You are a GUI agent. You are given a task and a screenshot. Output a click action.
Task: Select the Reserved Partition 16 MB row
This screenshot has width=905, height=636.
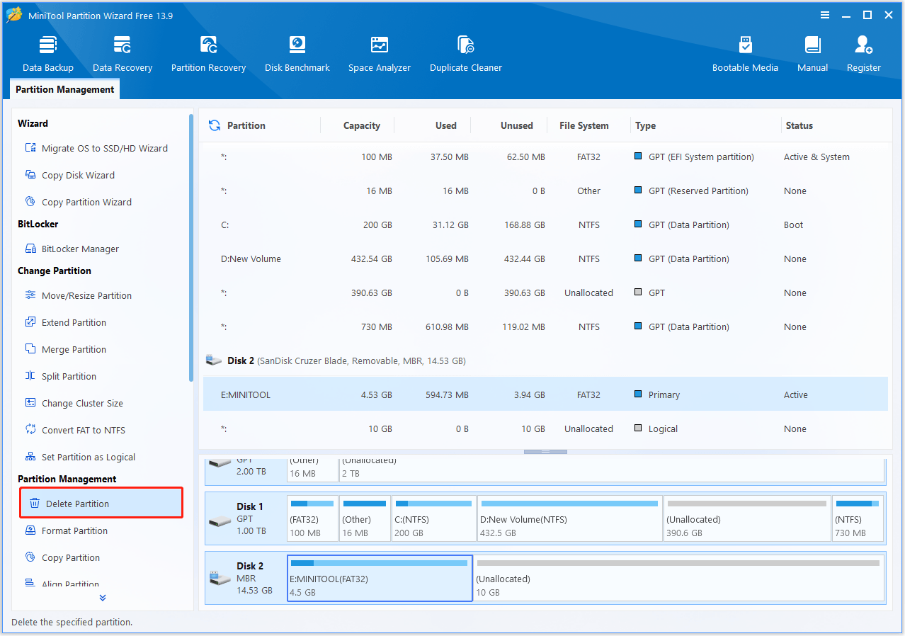point(545,191)
